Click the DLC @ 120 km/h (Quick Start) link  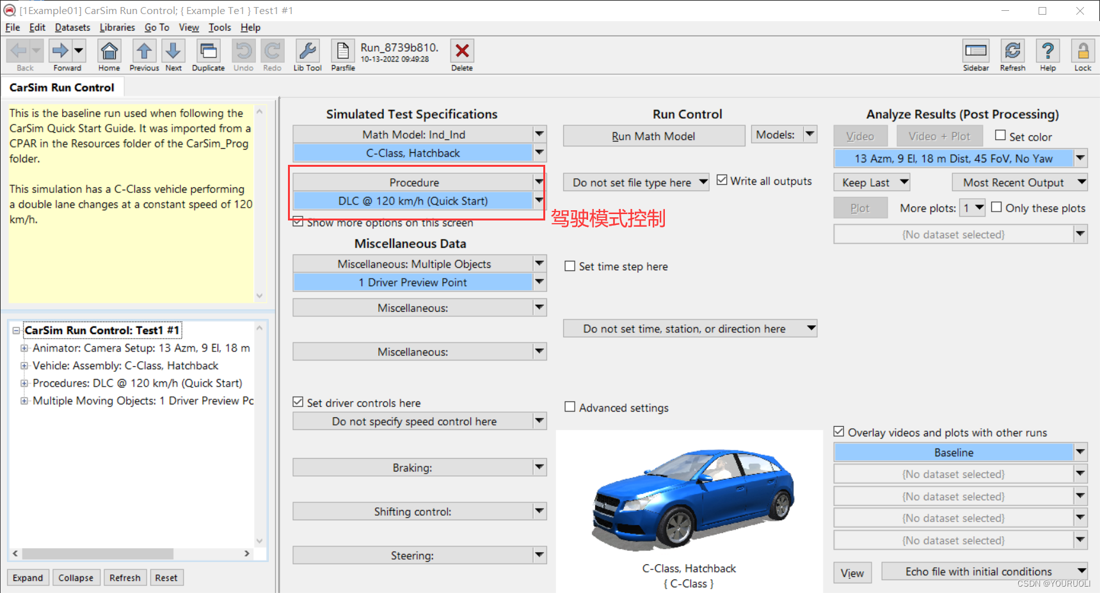413,201
